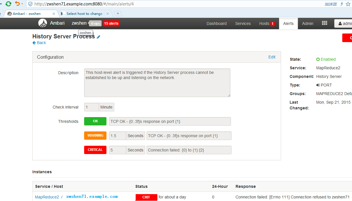Click the Ambari logo icon

click(x=43, y=23)
